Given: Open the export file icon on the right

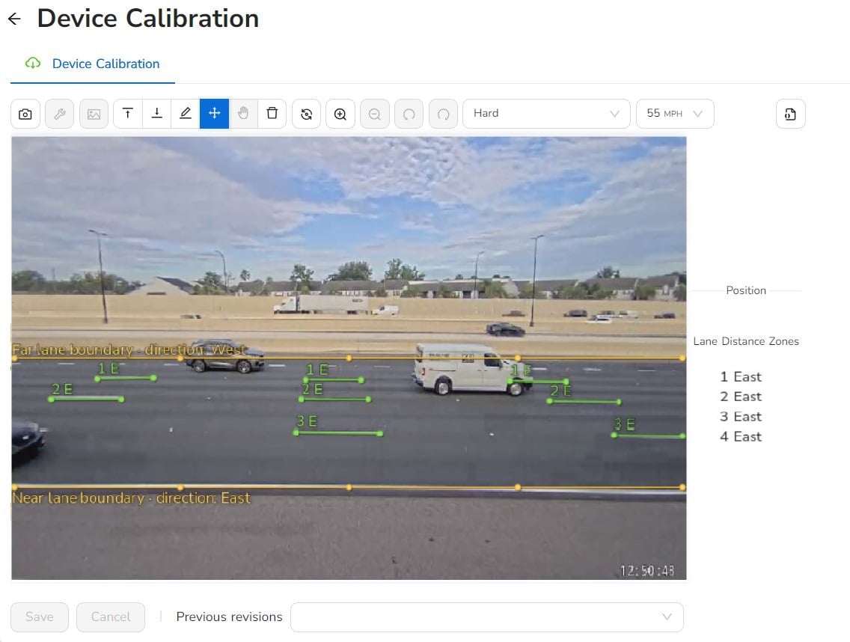Looking at the screenshot, I should (x=790, y=114).
